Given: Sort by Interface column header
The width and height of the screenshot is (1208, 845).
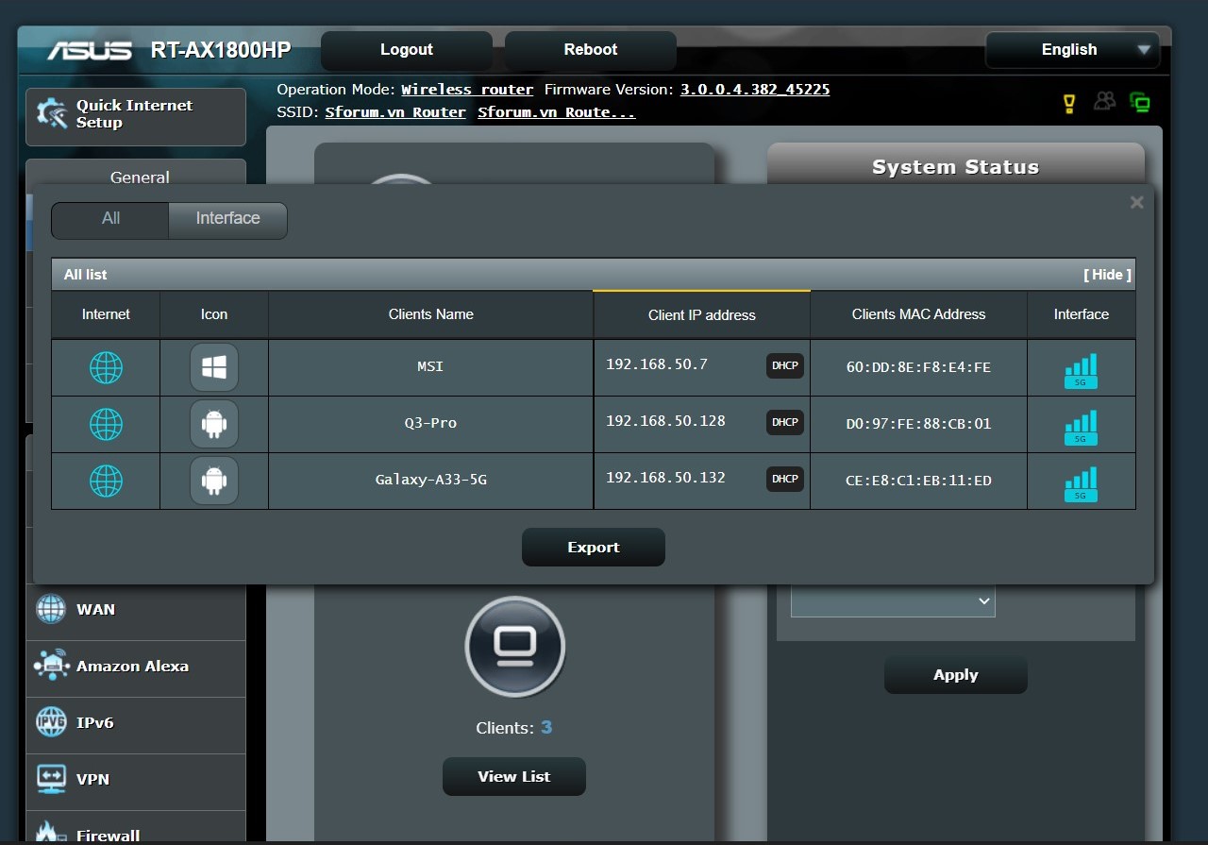Looking at the screenshot, I should point(1081,314).
